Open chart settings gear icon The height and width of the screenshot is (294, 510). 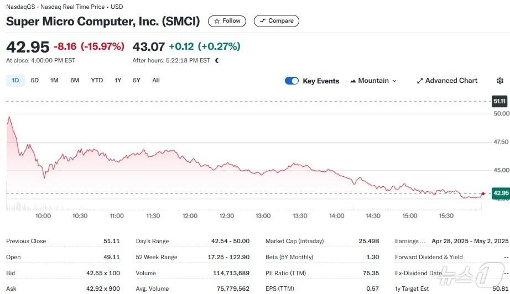click(500, 81)
